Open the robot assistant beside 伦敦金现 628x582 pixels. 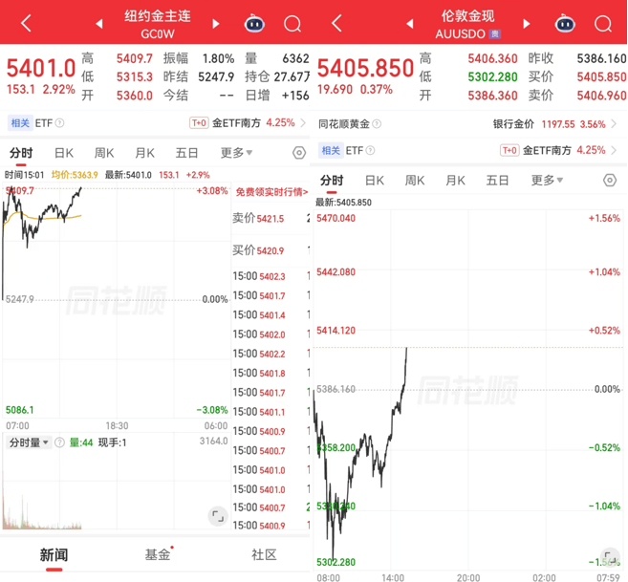[x=565, y=23]
